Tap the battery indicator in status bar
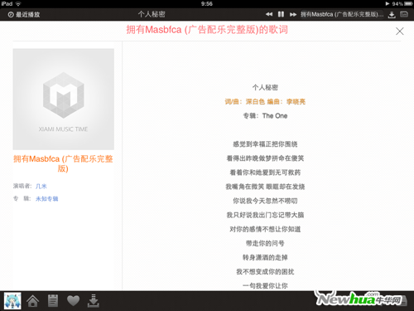The width and height of the screenshot is (414, 311). pos(408,4)
